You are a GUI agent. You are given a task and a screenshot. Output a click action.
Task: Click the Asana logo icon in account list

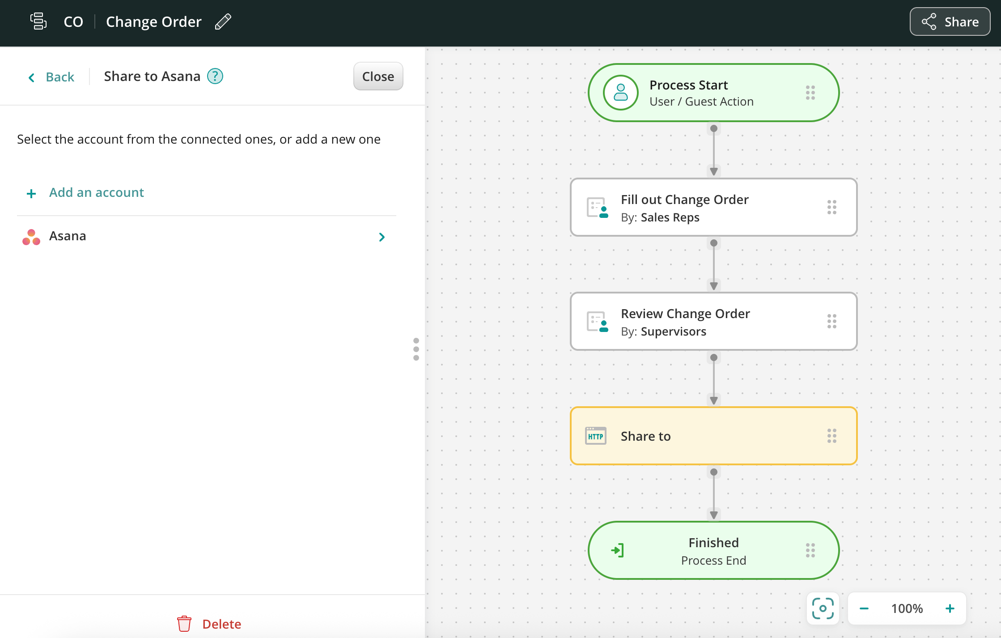[x=31, y=237]
